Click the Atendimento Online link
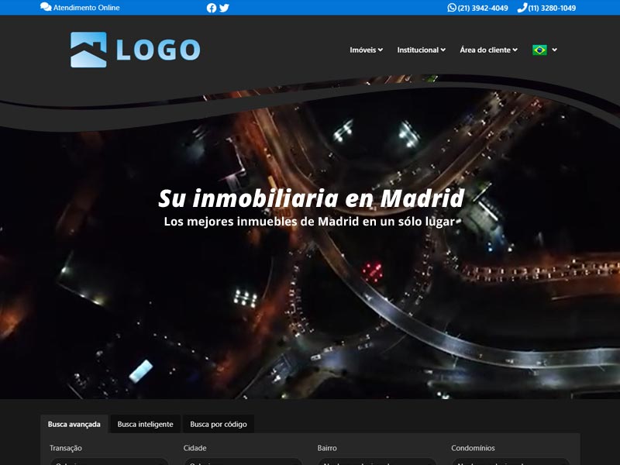Viewport: 620px width, 465px height. pos(86,8)
